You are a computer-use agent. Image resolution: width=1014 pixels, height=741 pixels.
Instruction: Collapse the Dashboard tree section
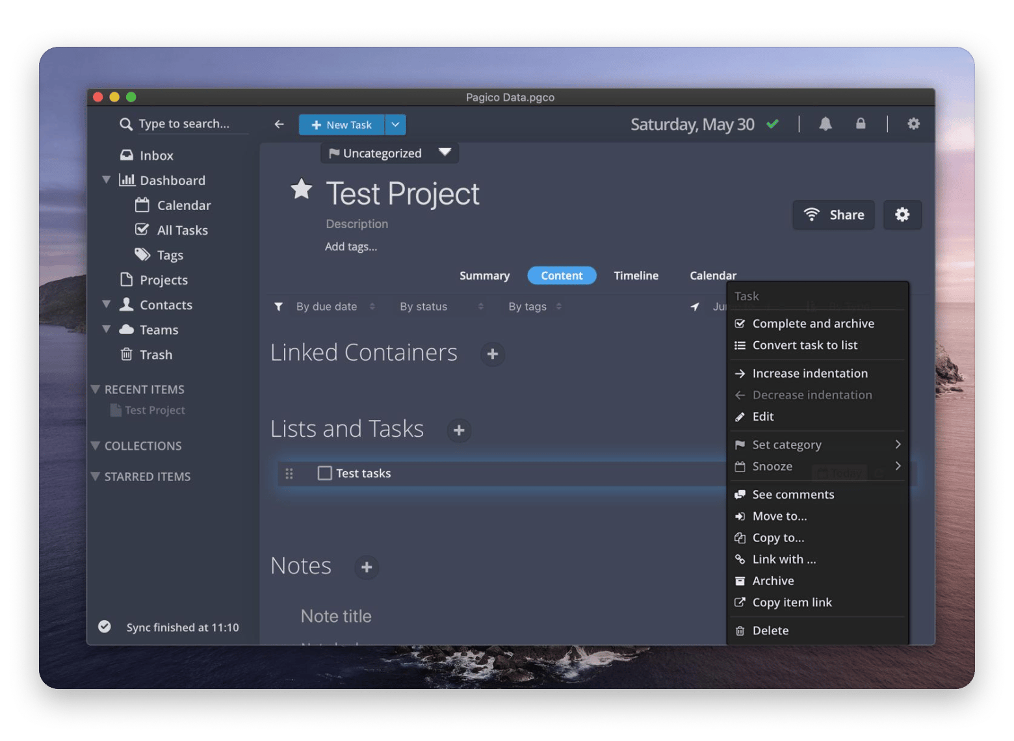pyautogui.click(x=107, y=180)
